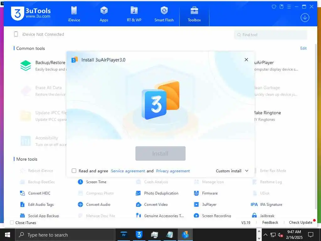321x241 pixels.
Task: Open the Fr application taskbar icon
Action: (x=124, y=235)
